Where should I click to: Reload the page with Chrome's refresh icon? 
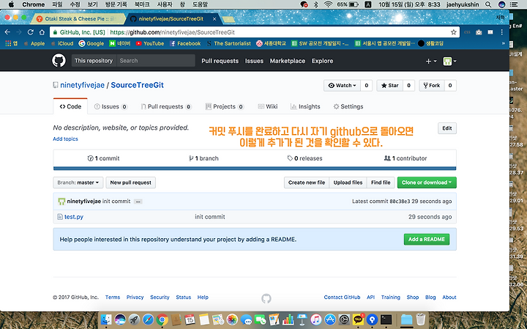pos(31,32)
